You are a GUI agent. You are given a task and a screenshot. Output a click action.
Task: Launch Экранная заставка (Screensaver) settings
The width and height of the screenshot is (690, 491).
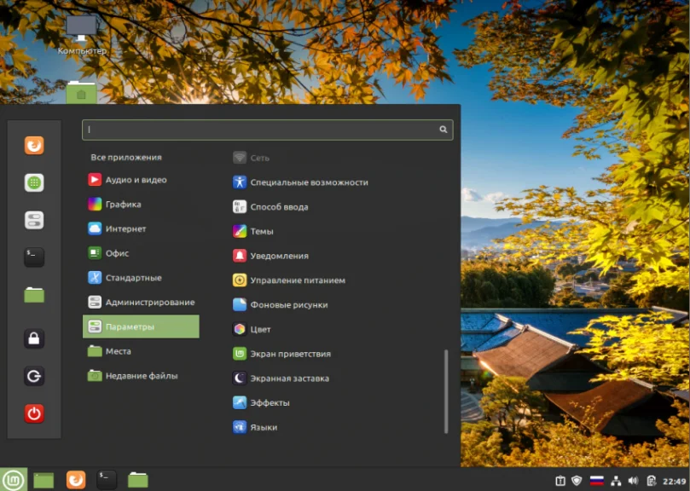pyautogui.click(x=289, y=378)
